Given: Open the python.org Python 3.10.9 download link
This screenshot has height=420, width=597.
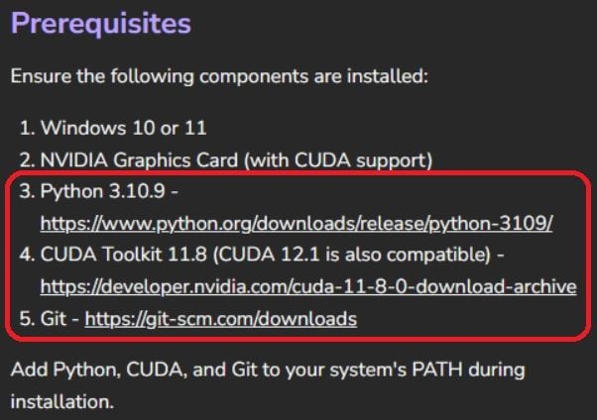Looking at the screenshot, I should click(297, 224).
